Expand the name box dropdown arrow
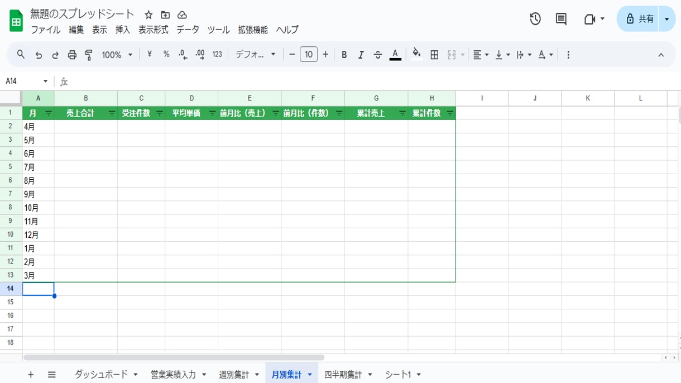The width and height of the screenshot is (681, 383). [x=46, y=82]
